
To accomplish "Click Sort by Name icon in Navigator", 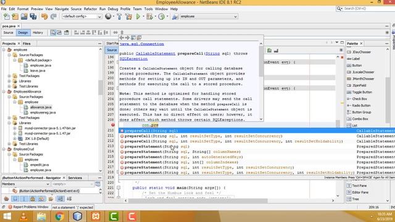I will point(60,199).
